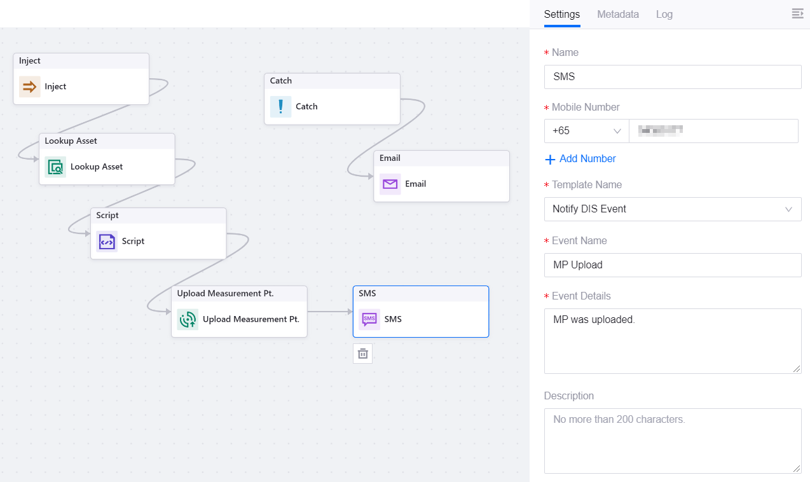Click the Mobile Number input field

coord(713,131)
